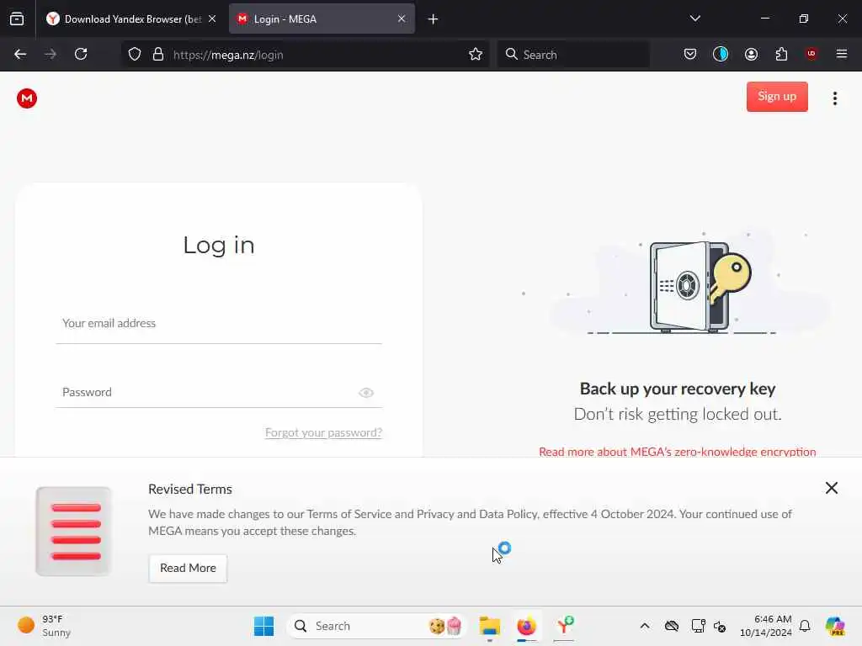Open the clock and date panel
Viewport: 862px width, 646px height.
pos(766,626)
